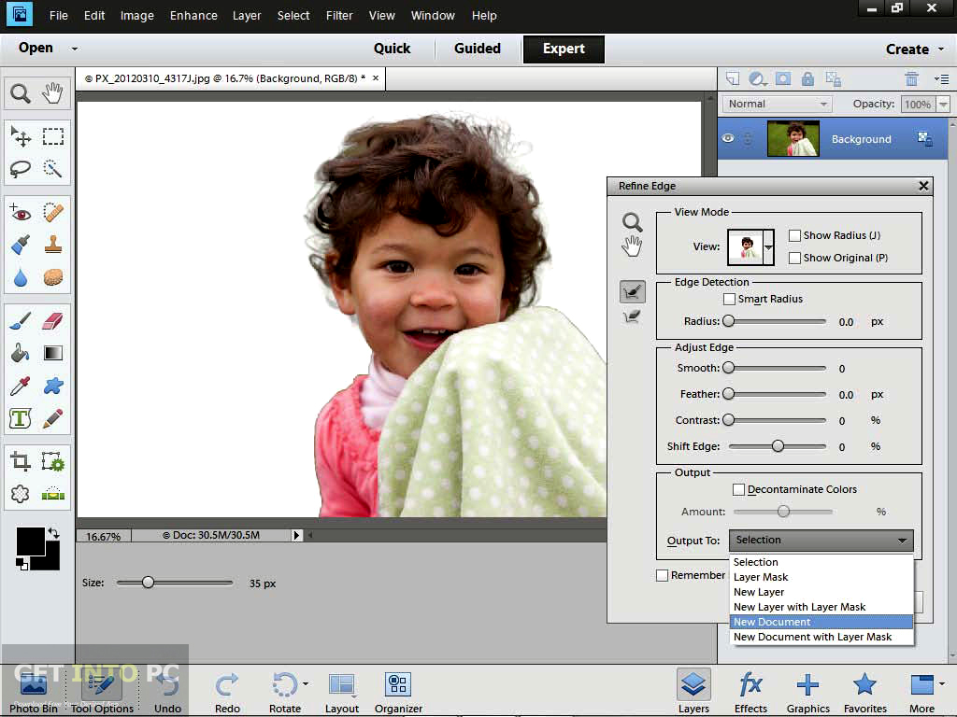Expand the Rotate options arrow
Viewport: 957px width, 717px height.
(x=306, y=684)
